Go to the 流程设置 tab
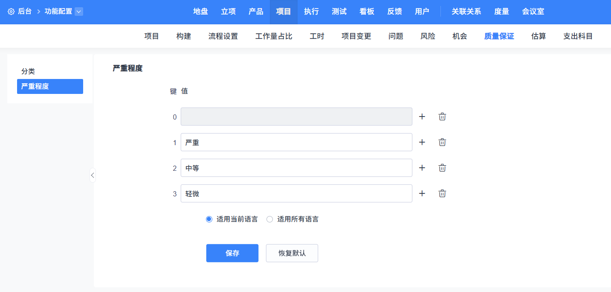This screenshot has height=292, width=611. [223, 36]
